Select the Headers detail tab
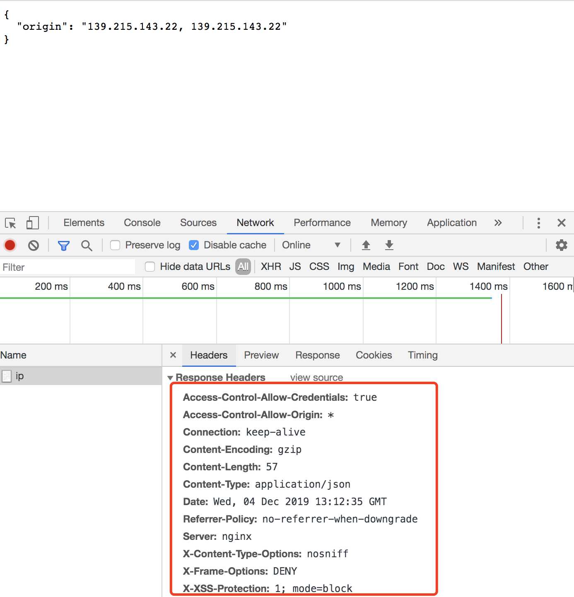 click(209, 355)
